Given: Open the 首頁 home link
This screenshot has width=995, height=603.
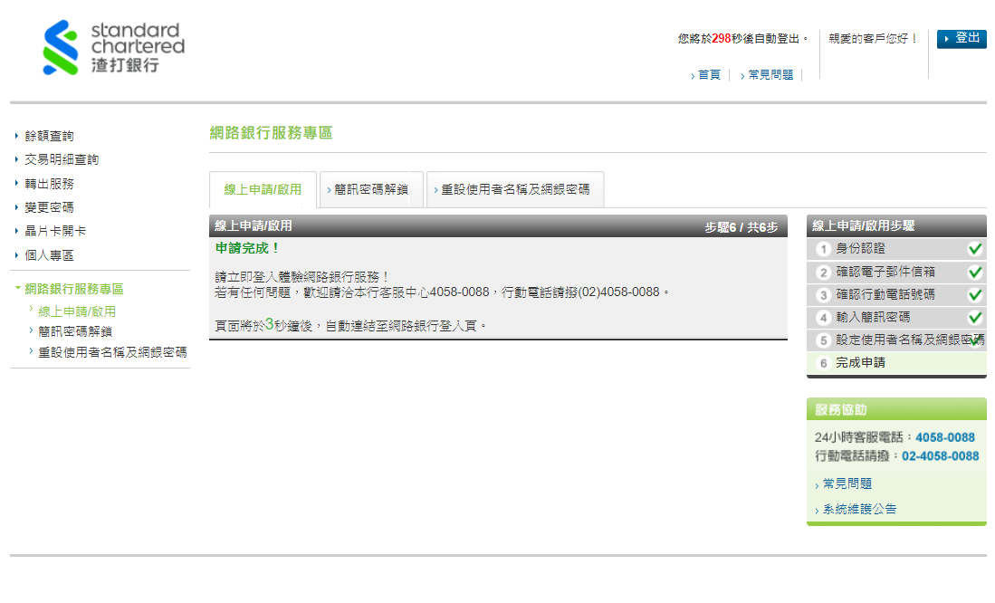Looking at the screenshot, I should [709, 75].
